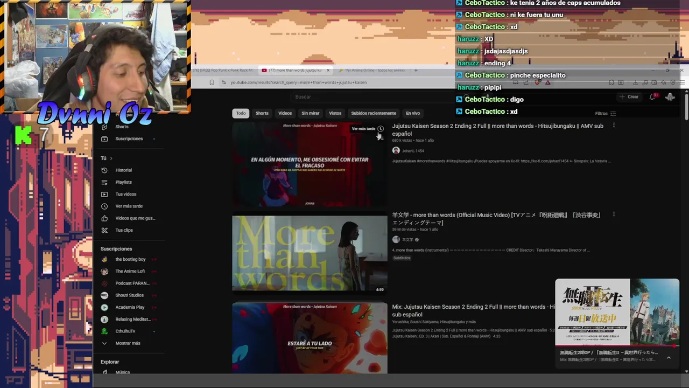Open the sidebar Ver más tarde list

129,206
